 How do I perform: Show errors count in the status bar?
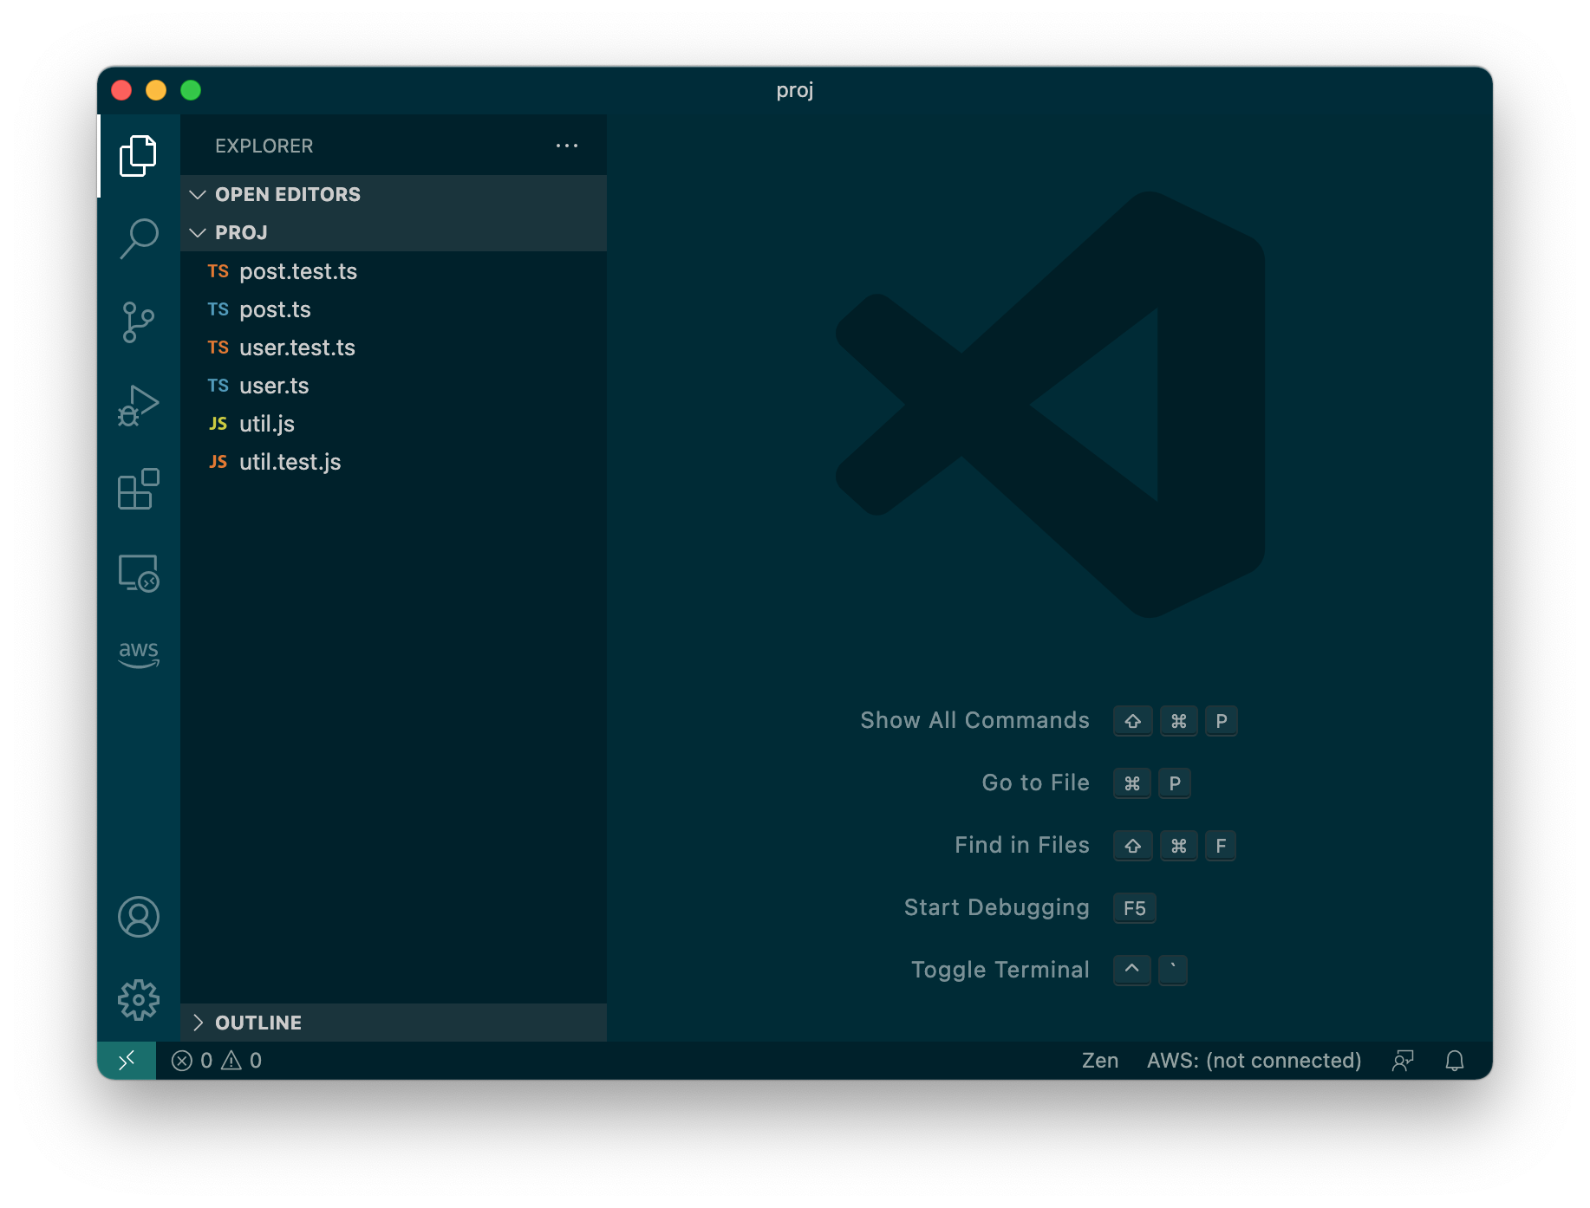coord(192,1061)
